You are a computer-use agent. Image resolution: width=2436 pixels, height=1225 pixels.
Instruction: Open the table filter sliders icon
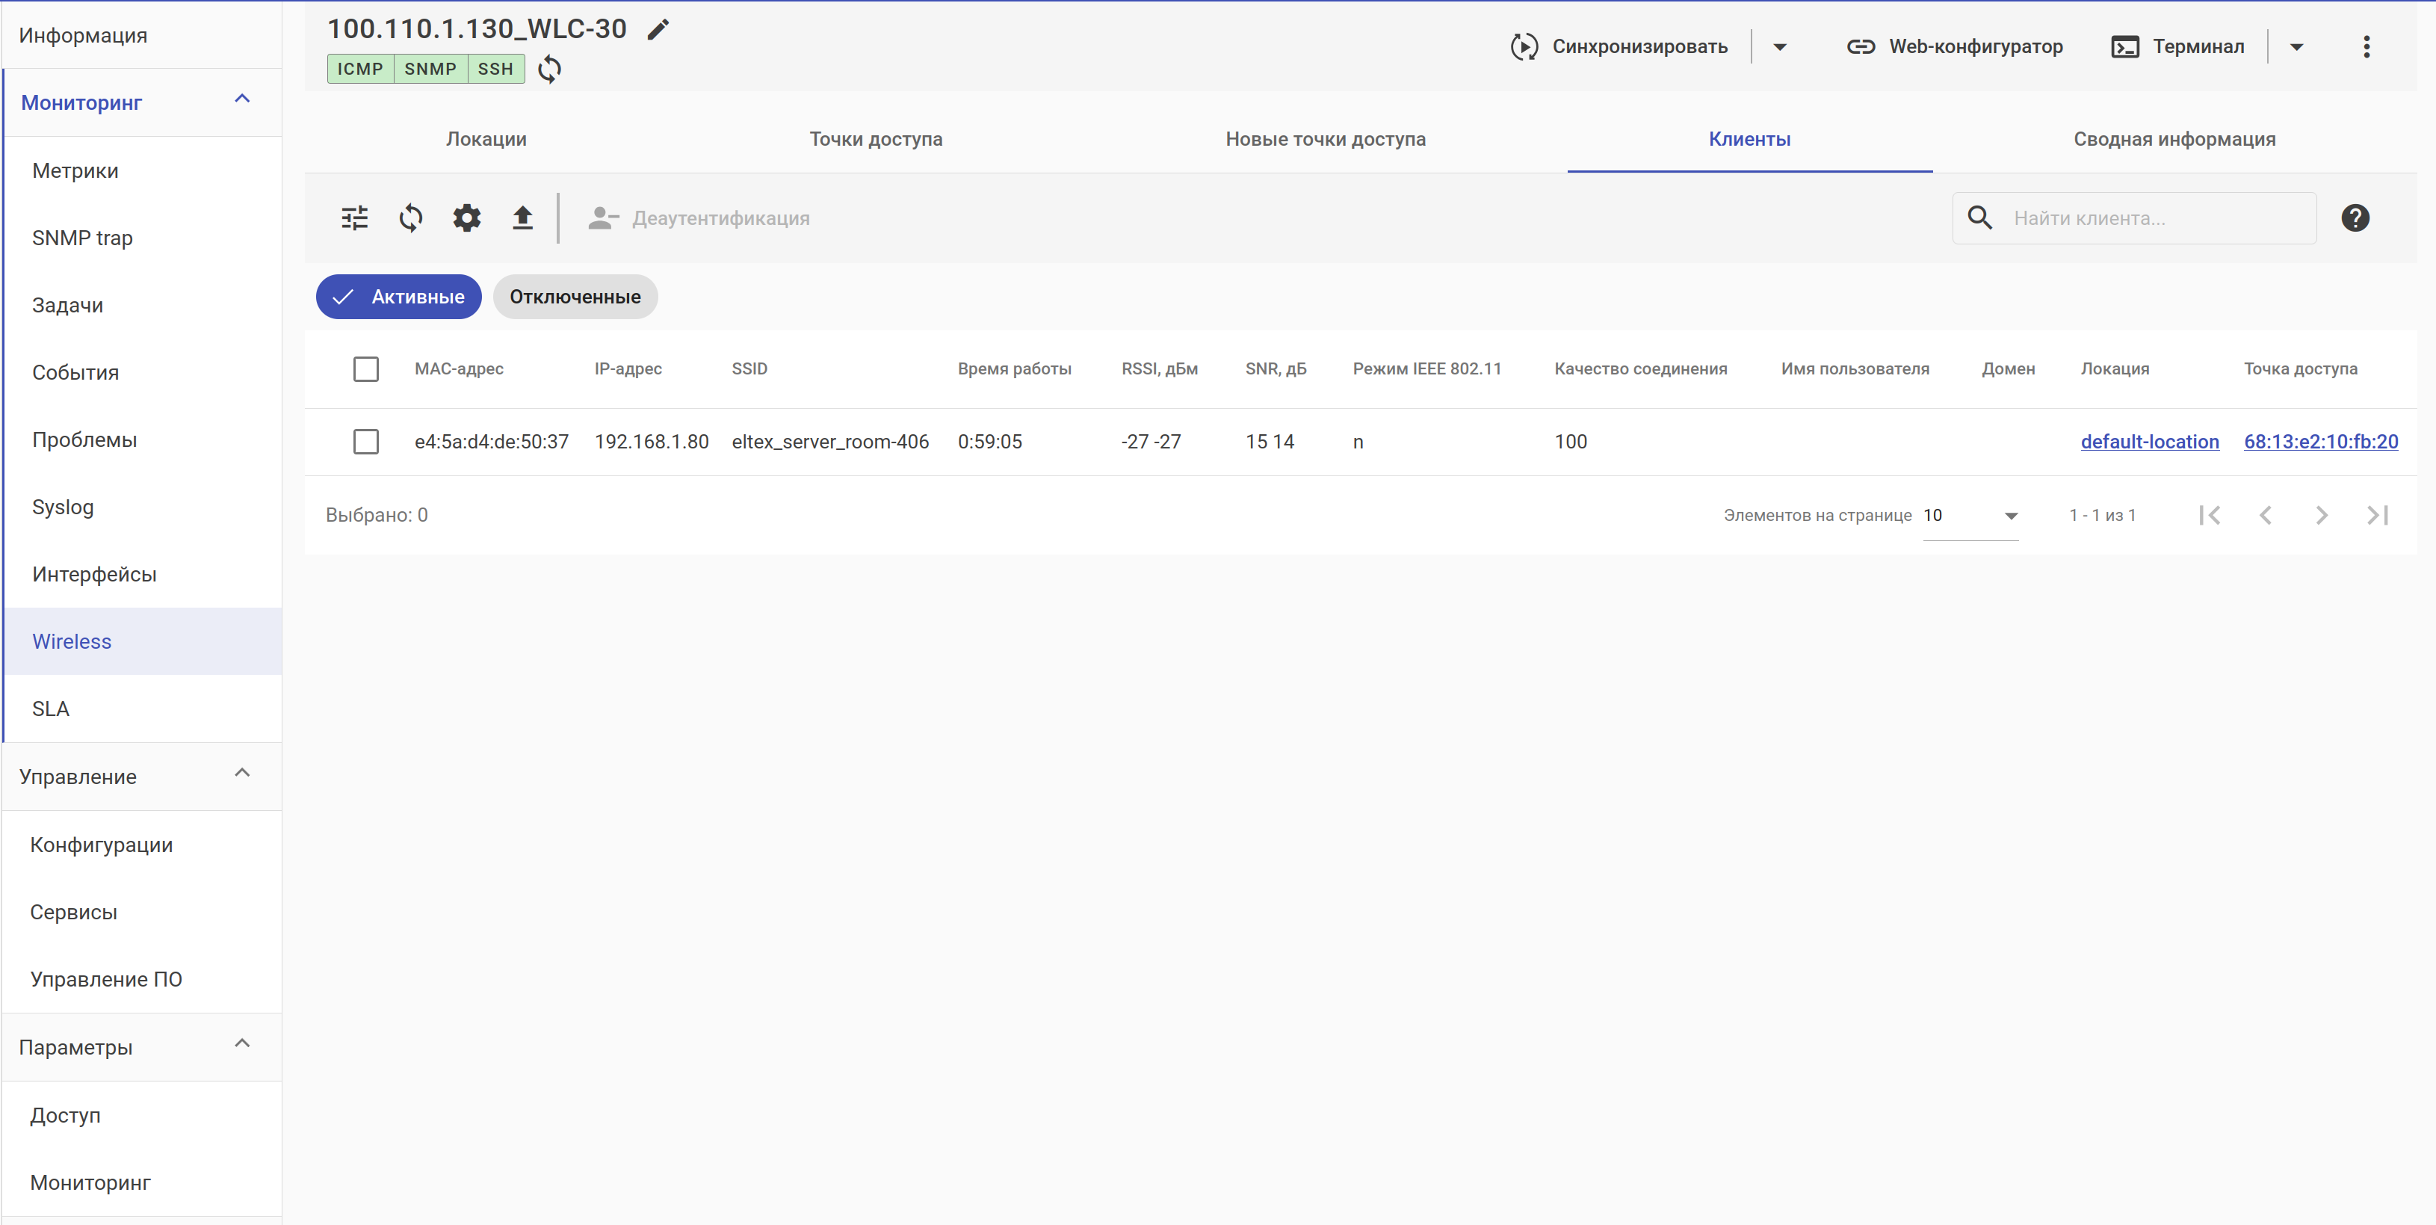point(355,218)
